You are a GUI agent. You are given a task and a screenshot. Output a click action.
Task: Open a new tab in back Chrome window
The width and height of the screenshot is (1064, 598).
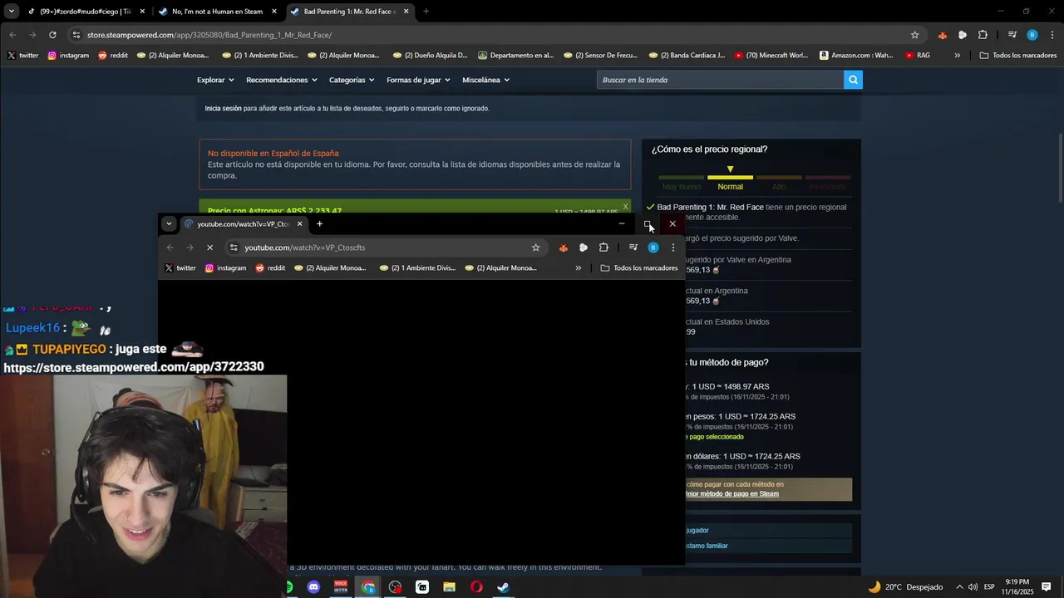pyautogui.click(x=426, y=12)
